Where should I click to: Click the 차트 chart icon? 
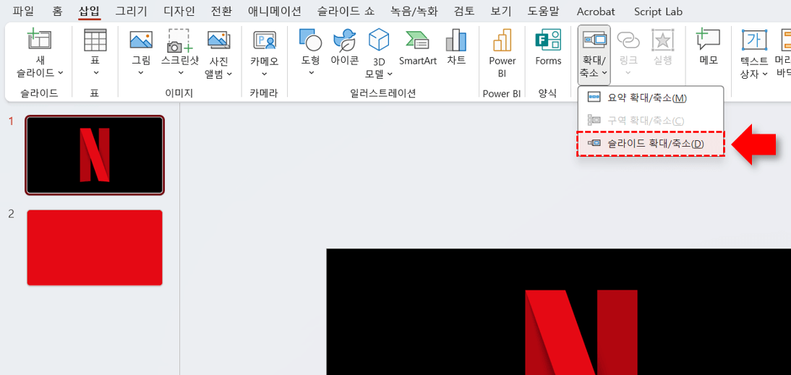(456, 40)
